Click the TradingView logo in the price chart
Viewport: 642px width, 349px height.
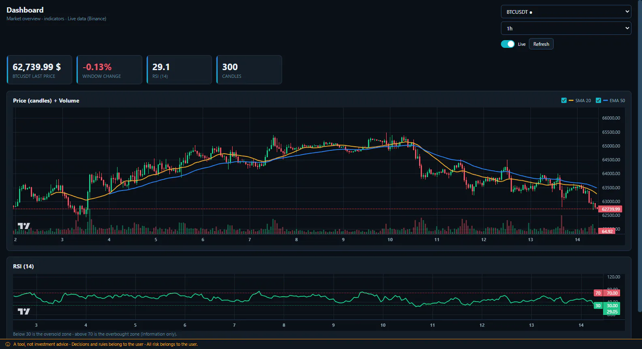[x=24, y=226]
